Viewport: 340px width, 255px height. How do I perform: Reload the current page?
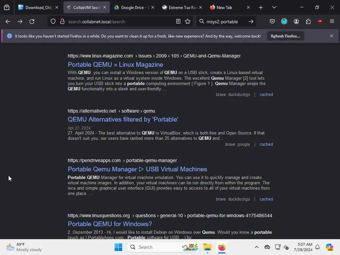32,22
